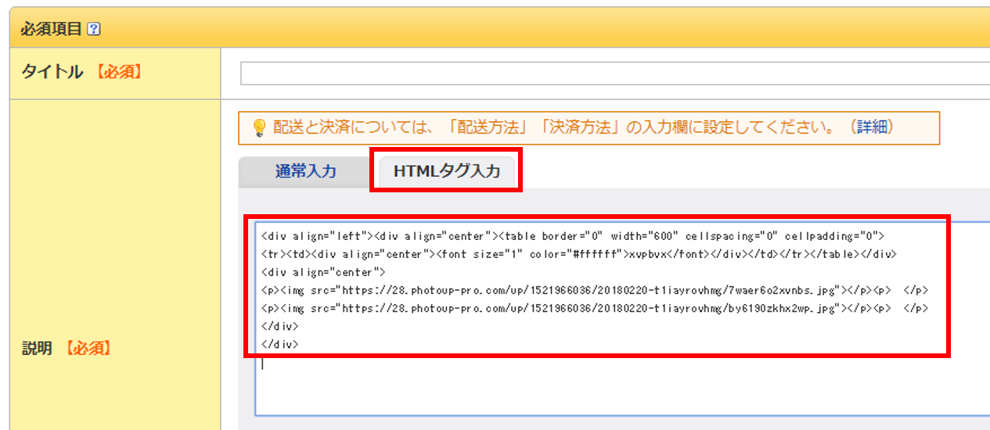Click the lightbulb icon in the shipping notice
Image resolution: width=990 pixels, height=430 pixels.
point(260,128)
